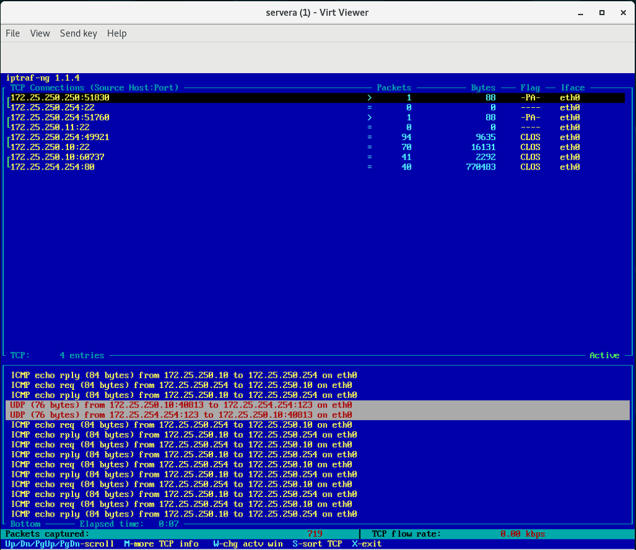Click the packet count 41
Screen dimensions: 636x550
407,157
